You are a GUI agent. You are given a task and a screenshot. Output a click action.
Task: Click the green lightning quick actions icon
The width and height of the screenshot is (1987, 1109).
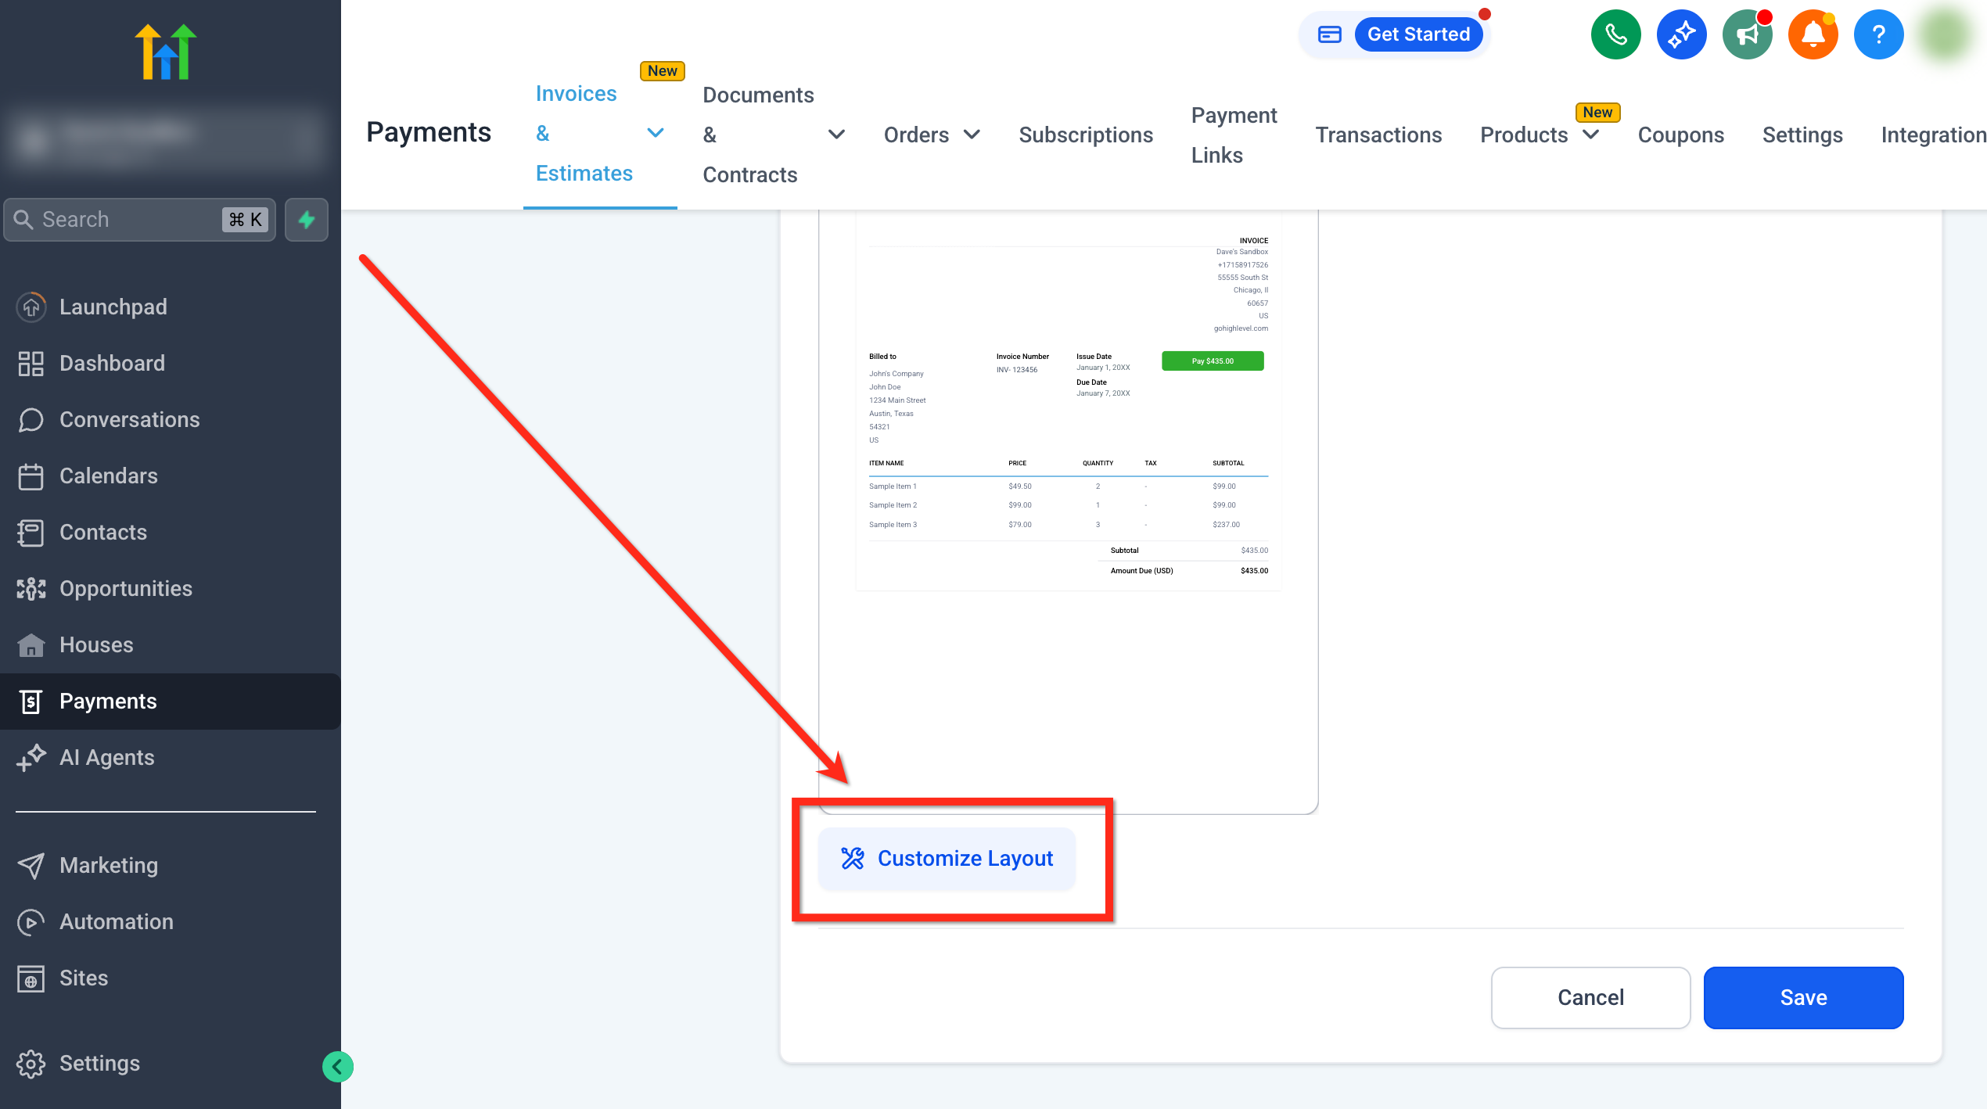point(307,220)
